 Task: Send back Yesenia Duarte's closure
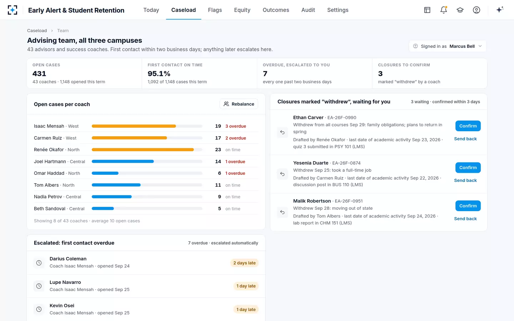click(465, 180)
